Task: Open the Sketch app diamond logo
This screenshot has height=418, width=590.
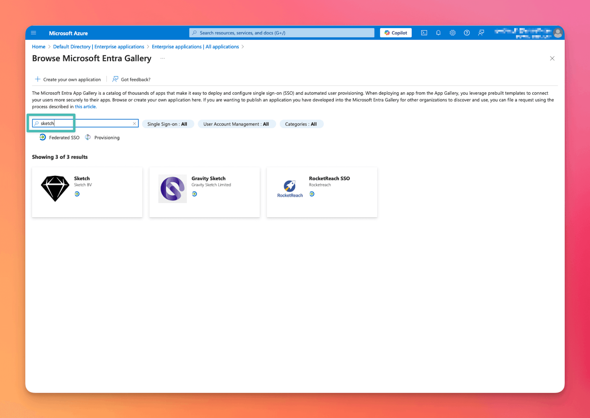Action: (x=55, y=189)
